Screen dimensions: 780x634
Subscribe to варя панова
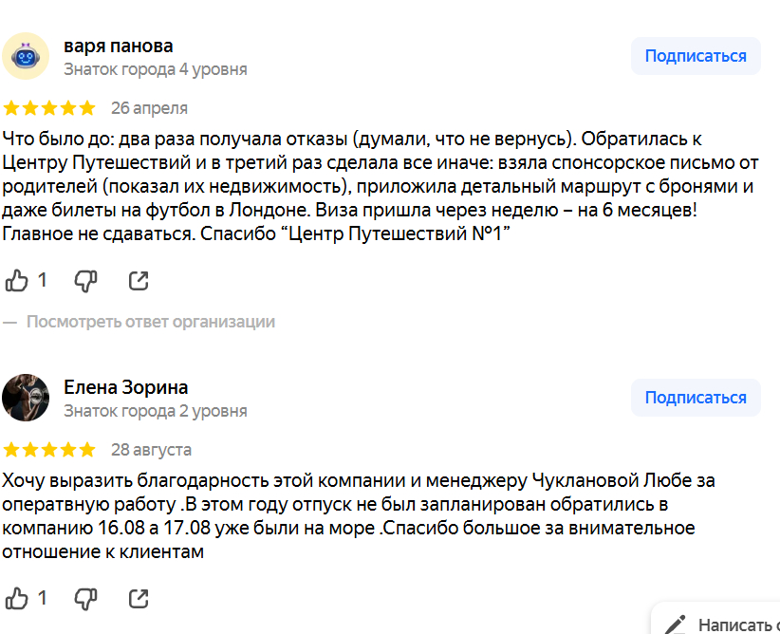[696, 56]
